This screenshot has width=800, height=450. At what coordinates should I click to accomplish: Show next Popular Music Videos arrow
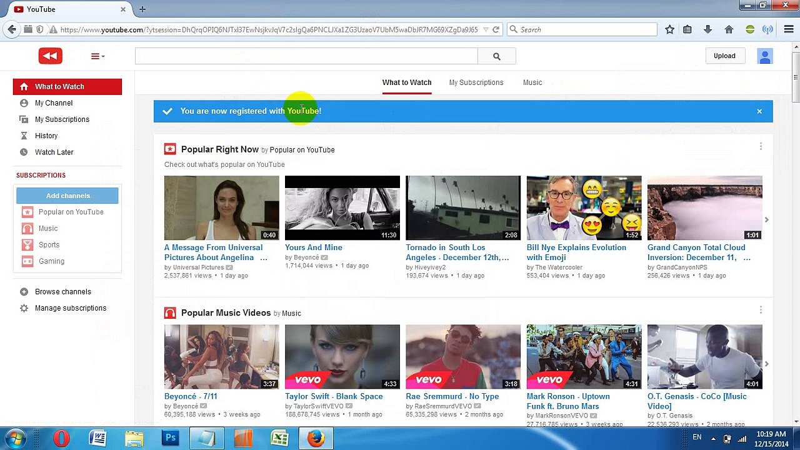click(767, 364)
